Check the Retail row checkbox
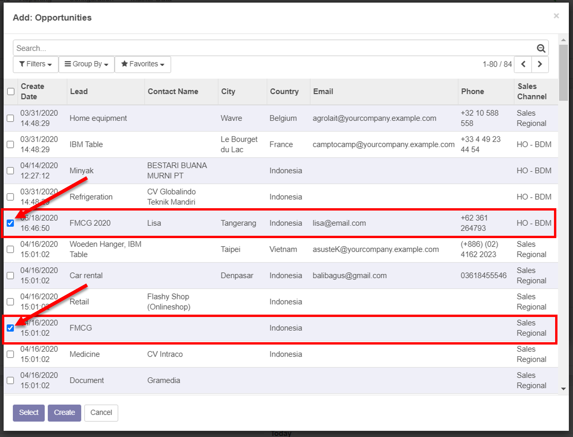 10,302
